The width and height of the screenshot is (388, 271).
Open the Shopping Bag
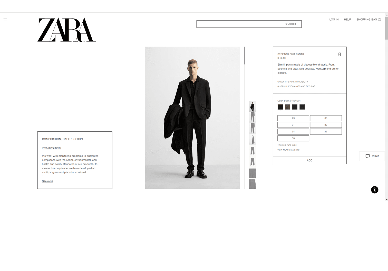pyautogui.click(x=368, y=20)
